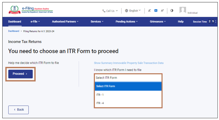Image resolution: width=219 pixels, height=120 pixels.
Task: Toggle high contrast mode icon
Action: pos(172,11)
